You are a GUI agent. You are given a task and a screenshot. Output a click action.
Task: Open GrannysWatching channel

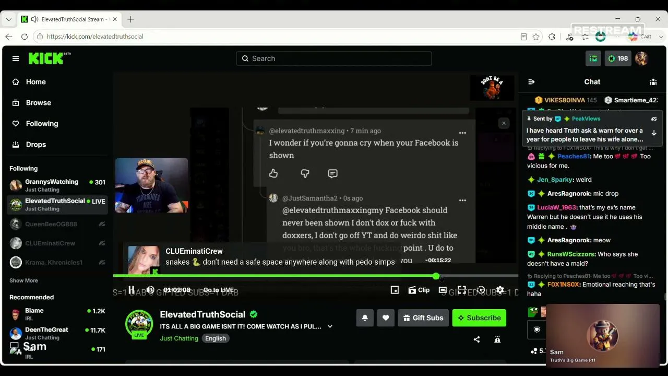click(x=57, y=185)
